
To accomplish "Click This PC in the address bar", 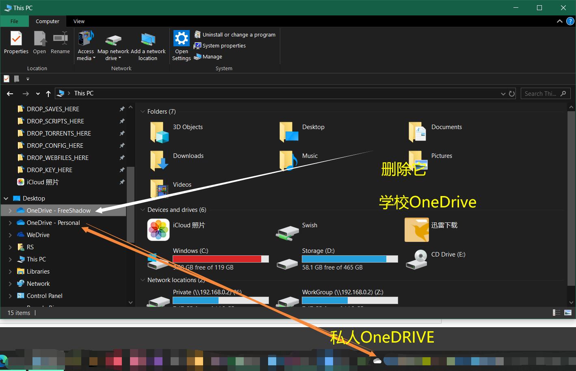I will point(84,93).
